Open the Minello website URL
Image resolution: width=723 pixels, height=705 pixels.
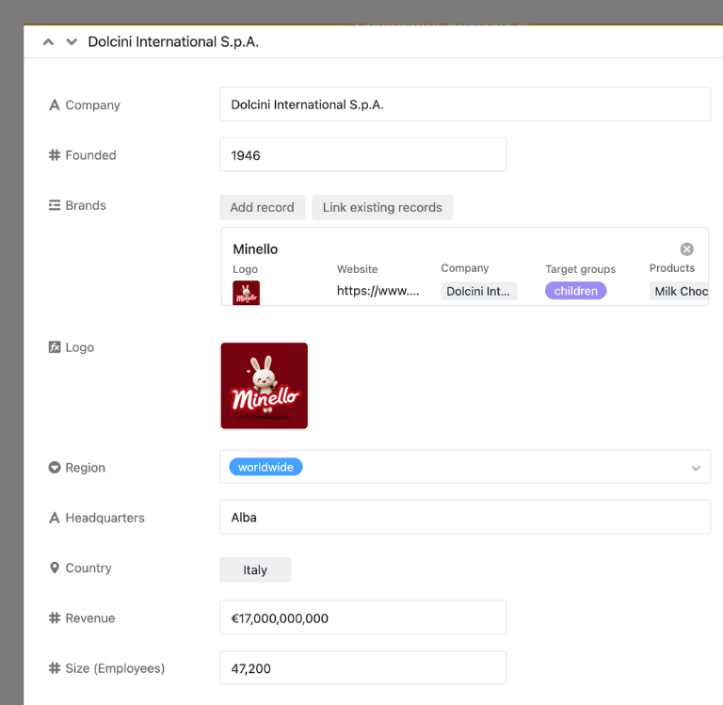click(378, 291)
